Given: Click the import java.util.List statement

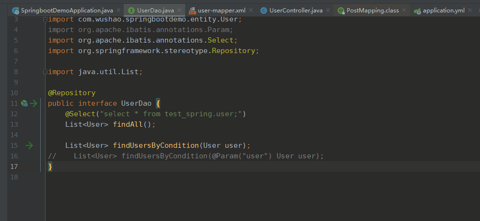Looking at the screenshot, I should pos(95,72).
